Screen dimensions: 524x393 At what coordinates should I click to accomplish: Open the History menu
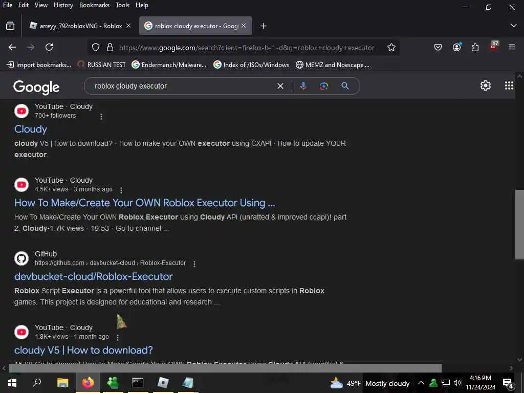coord(63,5)
